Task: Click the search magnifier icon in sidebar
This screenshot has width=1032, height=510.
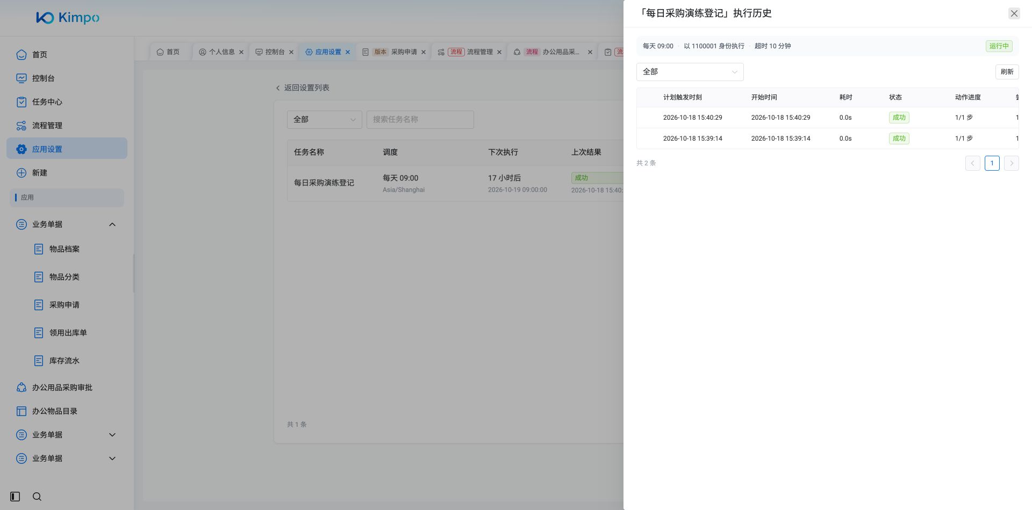Action: click(37, 497)
